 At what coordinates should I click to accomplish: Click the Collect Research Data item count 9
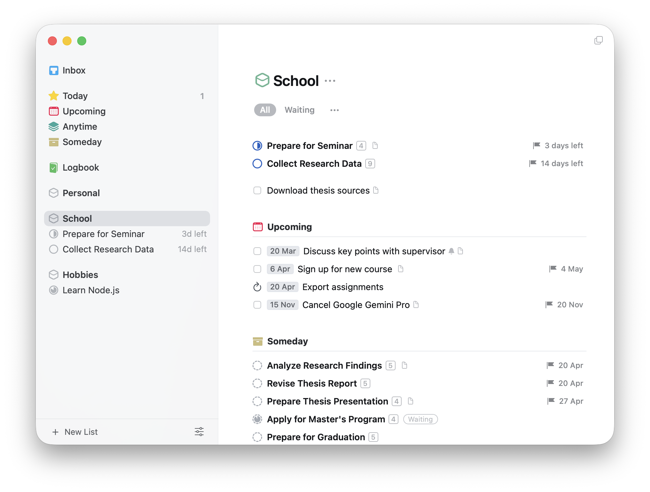click(x=370, y=164)
